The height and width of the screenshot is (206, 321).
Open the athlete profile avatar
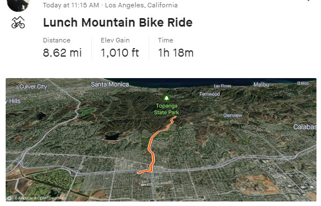click(18, 4)
